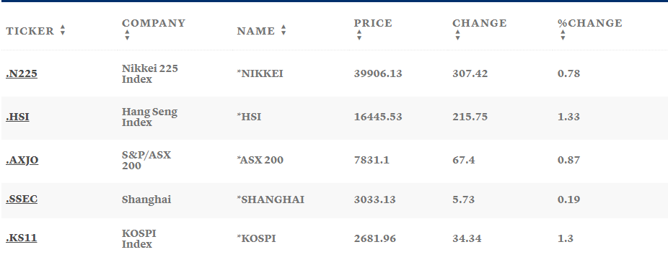
Task: Click sort arrows under %CHANGE header
Action: [563, 35]
